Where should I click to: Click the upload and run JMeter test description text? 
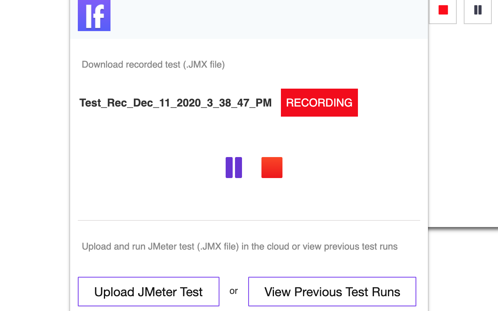tap(240, 246)
